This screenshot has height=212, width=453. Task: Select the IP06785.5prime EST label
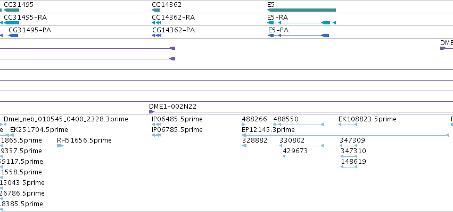(x=177, y=130)
